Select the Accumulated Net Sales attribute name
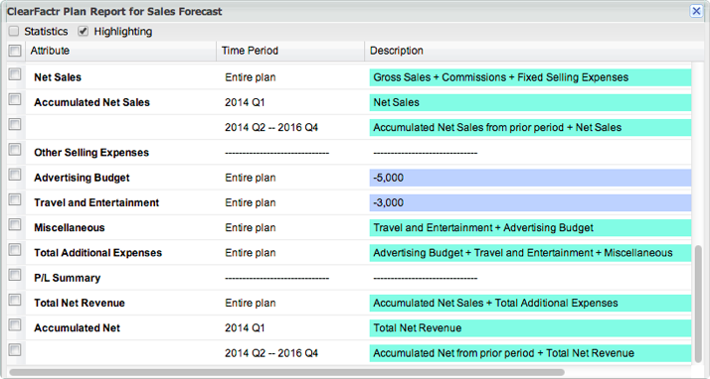 [x=91, y=102]
